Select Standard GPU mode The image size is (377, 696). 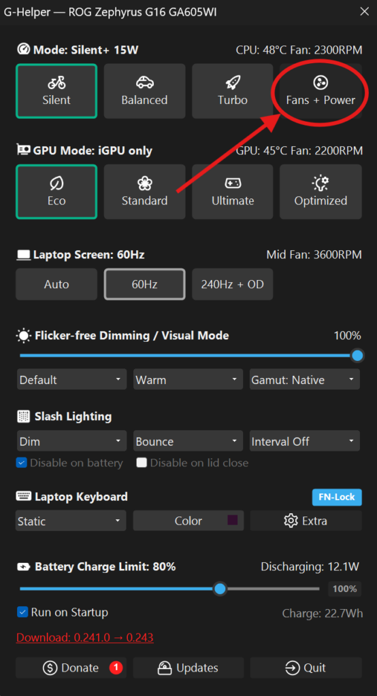144,192
